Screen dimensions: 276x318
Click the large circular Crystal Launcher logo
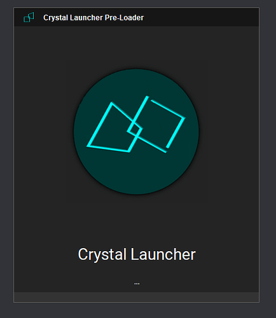pyautogui.click(x=136, y=132)
